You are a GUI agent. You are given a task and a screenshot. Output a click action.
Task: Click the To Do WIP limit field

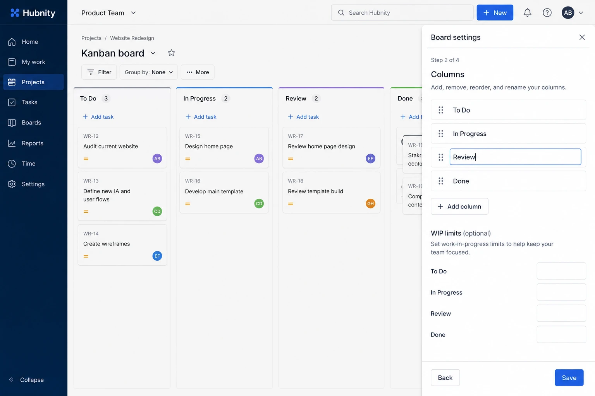[561, 271]
